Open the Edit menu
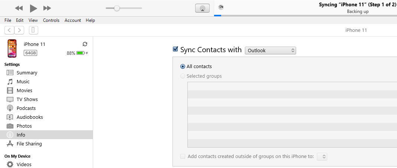397x168 pixels. point(20,20)
